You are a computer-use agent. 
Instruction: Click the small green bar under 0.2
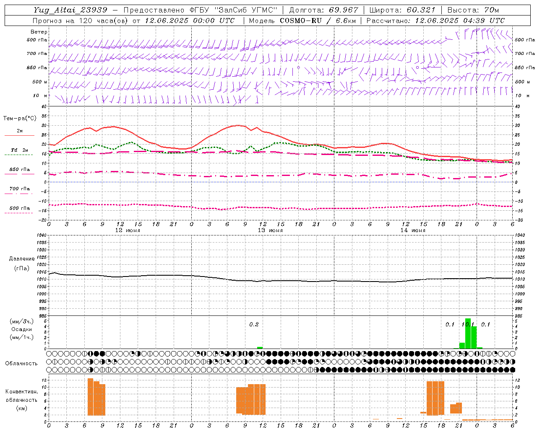pos(260,347)
